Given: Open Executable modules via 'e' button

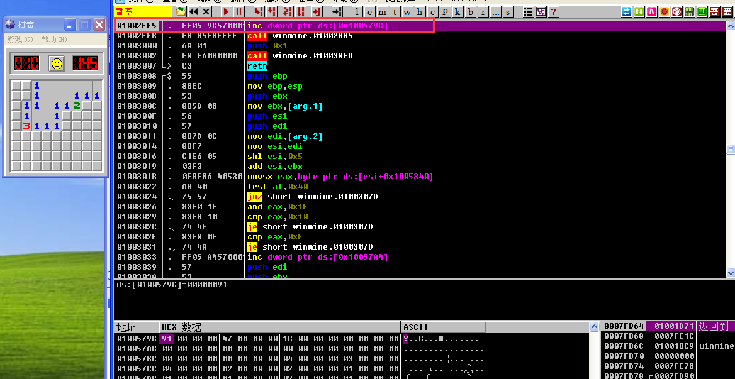Looking at the screenshot, I should [x=370, y=12].
